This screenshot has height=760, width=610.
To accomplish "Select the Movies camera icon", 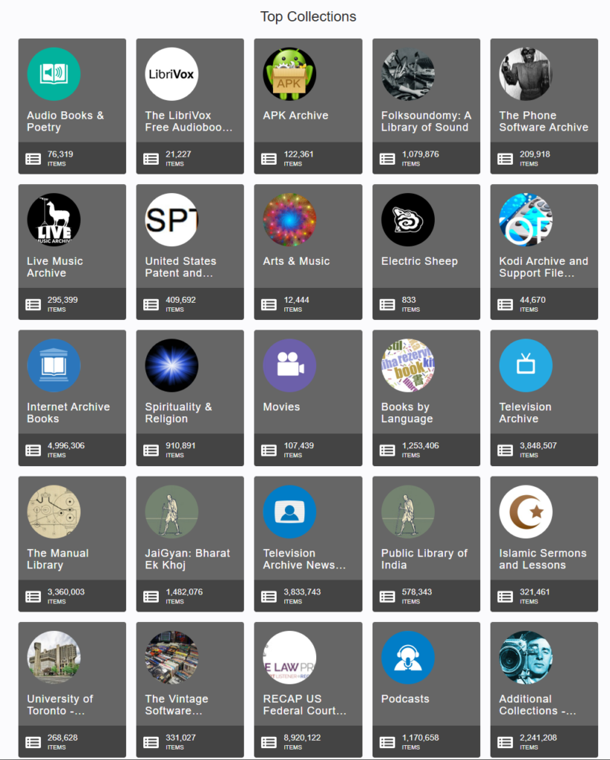I will click(x=289, y=365).
